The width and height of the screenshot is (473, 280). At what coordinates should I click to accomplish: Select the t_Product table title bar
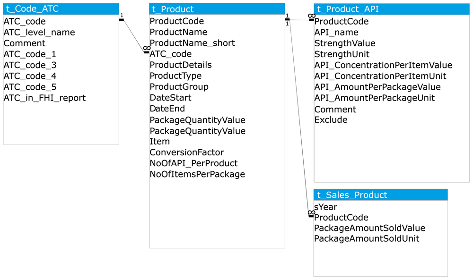(x=217, y=9)
